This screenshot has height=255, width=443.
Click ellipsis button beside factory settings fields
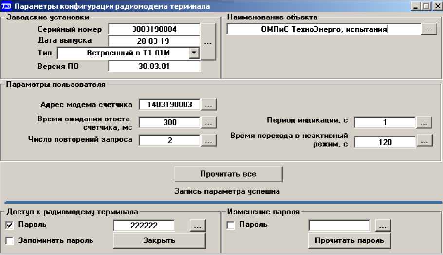(208, 42)
